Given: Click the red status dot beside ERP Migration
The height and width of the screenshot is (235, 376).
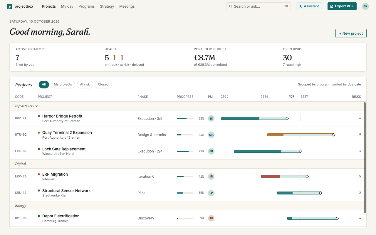Looking at the screenshot, I should pos(39,174).
